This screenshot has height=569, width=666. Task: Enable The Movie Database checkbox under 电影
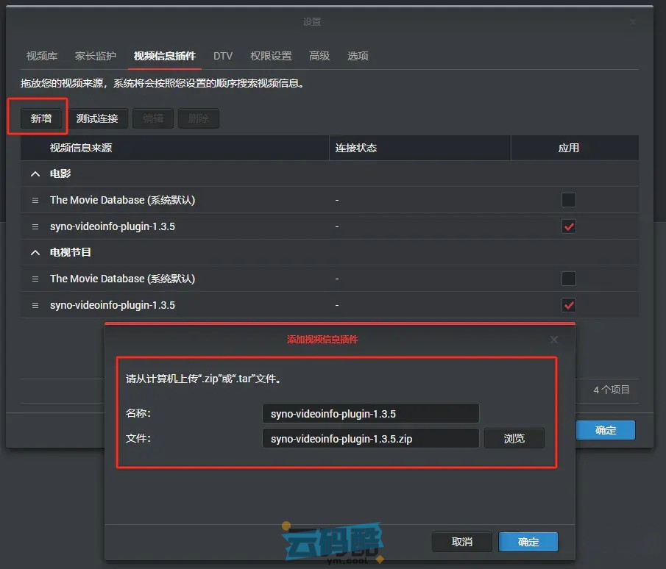(568, 200)
